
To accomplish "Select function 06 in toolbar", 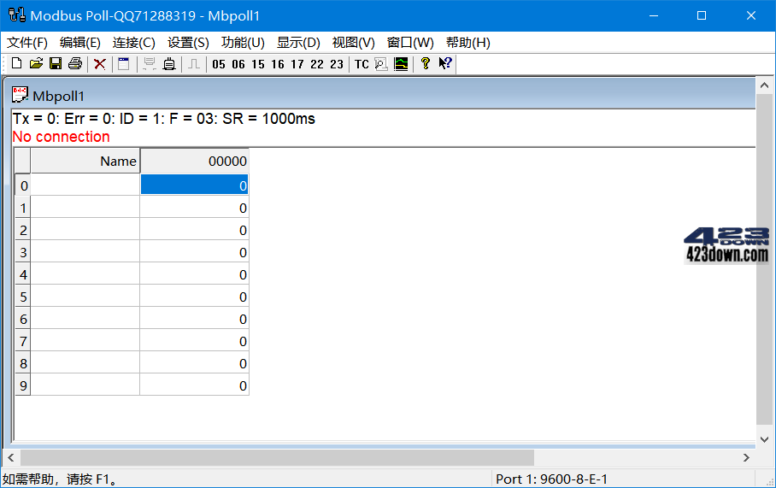I will click(238, 64).
